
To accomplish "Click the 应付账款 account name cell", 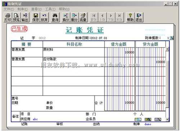I will click(73, 62).
